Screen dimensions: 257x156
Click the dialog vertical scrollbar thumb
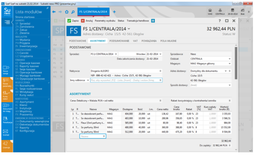(236, 63)
